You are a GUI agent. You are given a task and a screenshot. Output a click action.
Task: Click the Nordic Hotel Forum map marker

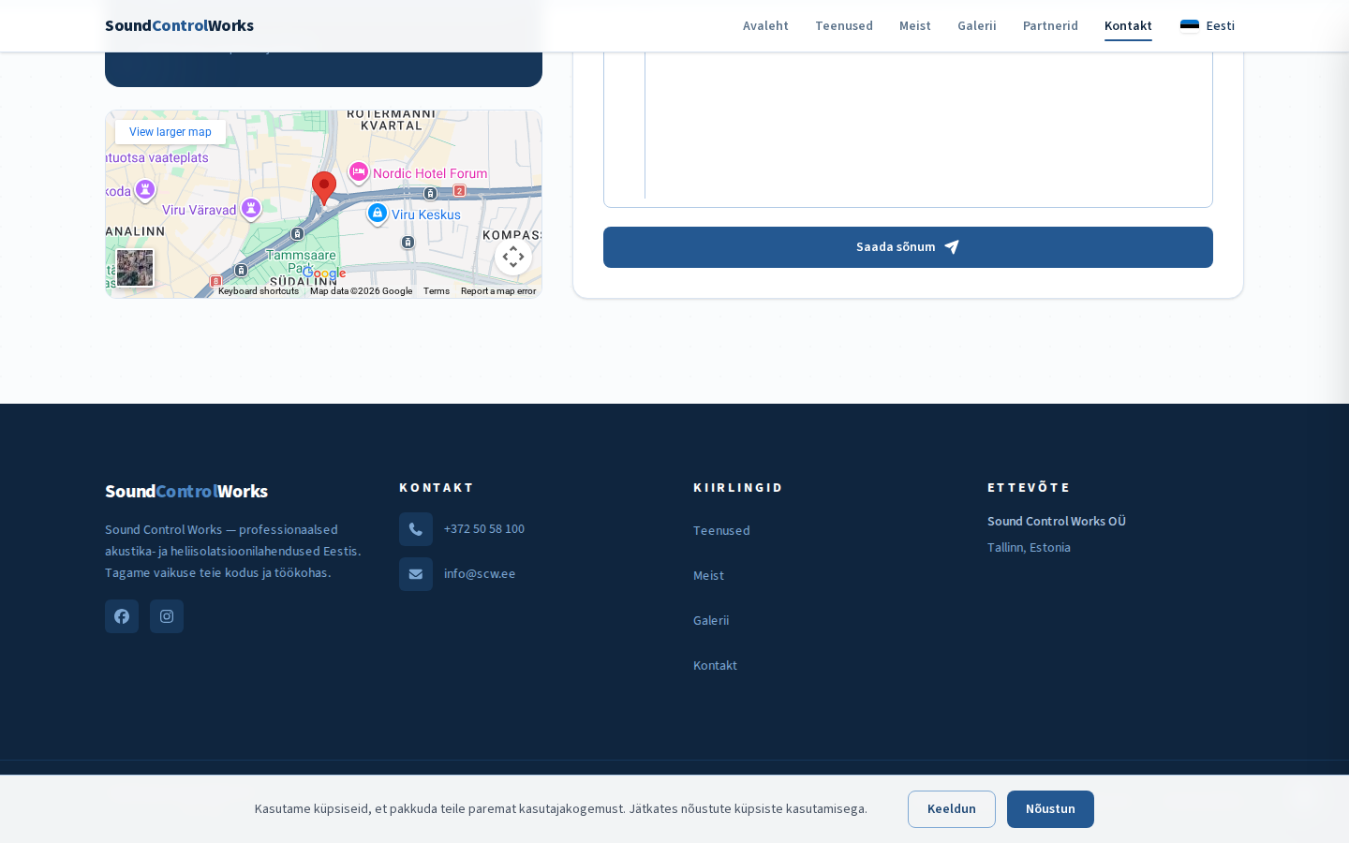pyautogui.click(x=359, y=172)
